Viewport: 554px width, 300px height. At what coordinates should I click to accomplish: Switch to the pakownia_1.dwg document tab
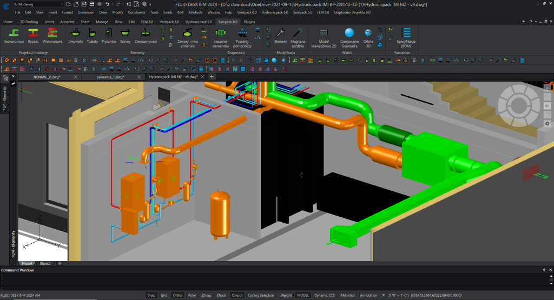coord(110,77)
